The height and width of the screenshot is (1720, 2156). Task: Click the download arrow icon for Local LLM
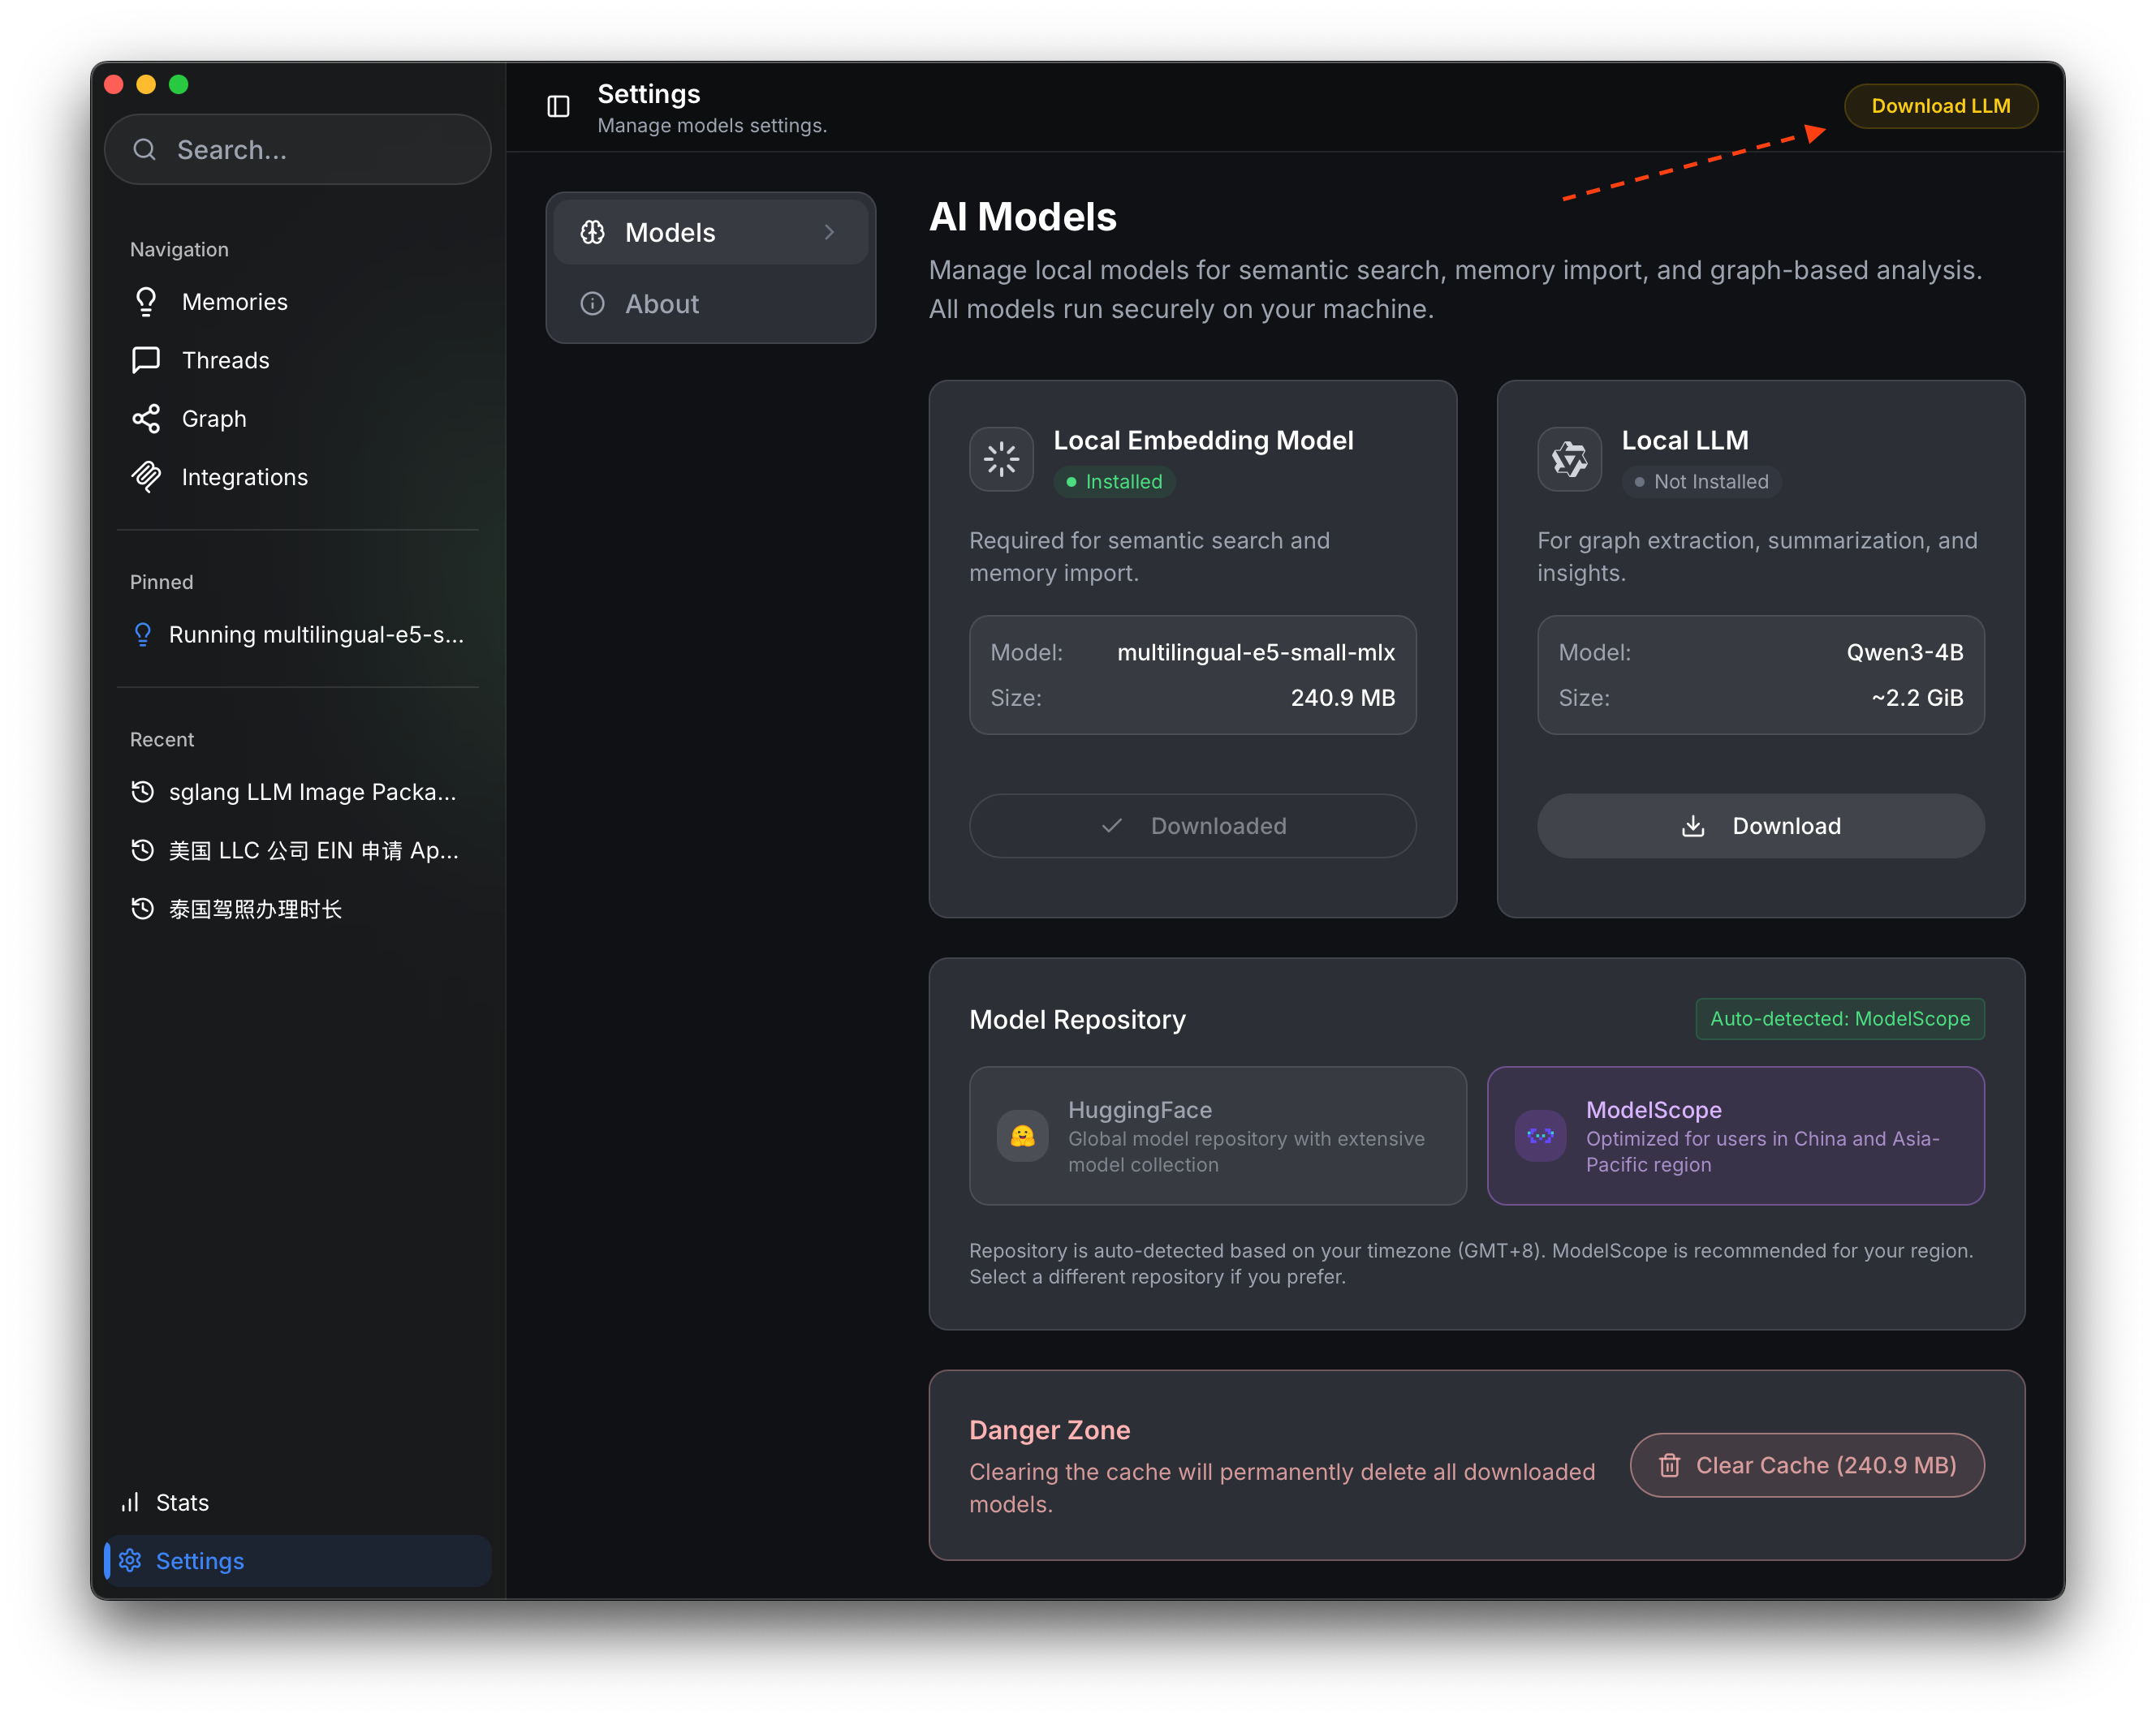(1693, 827)
